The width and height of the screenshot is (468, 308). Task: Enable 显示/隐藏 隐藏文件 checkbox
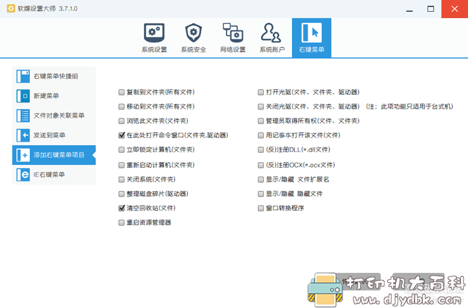coord(260,194)
